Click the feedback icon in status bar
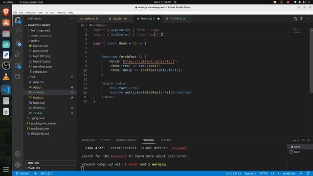This screenshot has height=176, width=313. (301, 174)
